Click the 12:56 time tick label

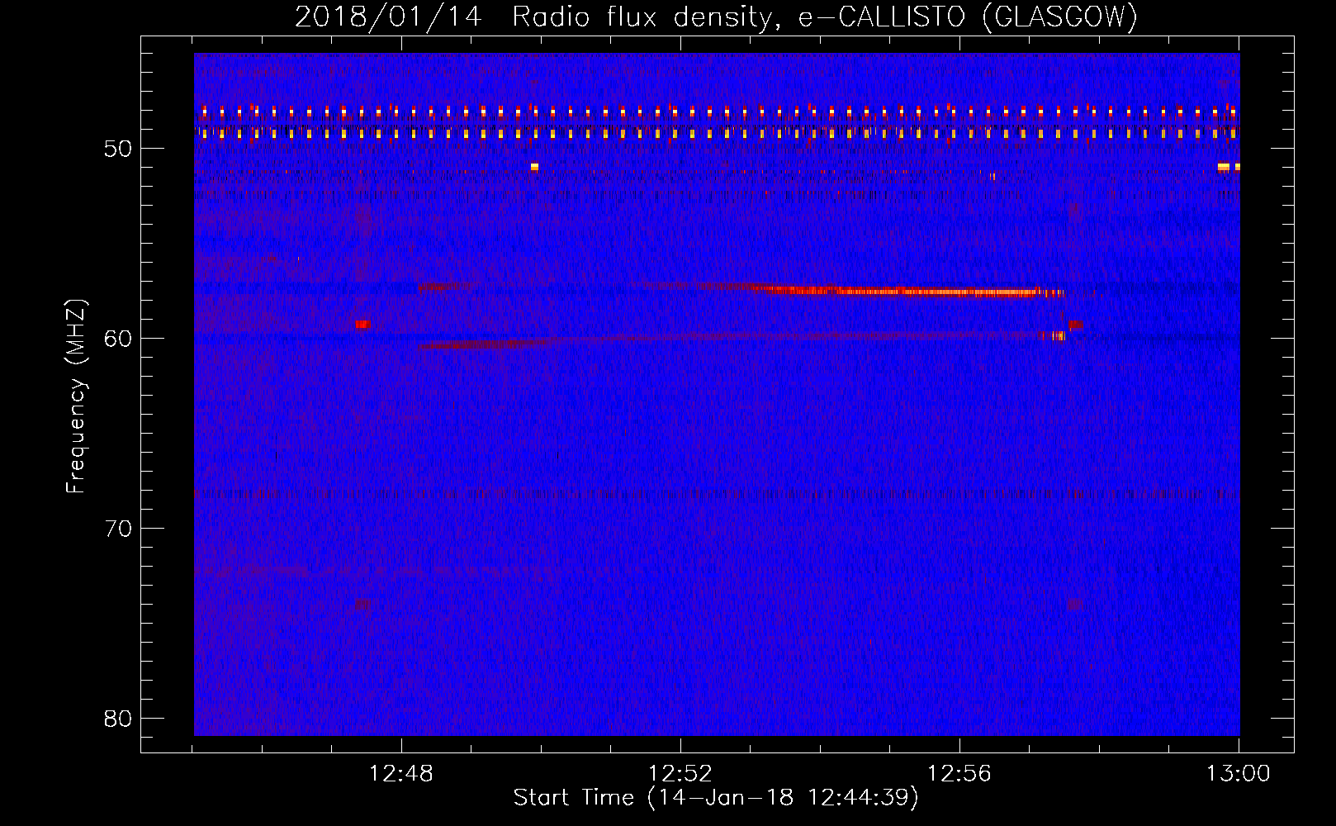(959, 774)
